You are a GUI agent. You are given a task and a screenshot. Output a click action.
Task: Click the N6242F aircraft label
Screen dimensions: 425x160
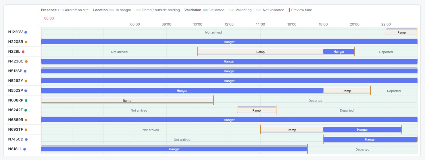pos(16,110)
